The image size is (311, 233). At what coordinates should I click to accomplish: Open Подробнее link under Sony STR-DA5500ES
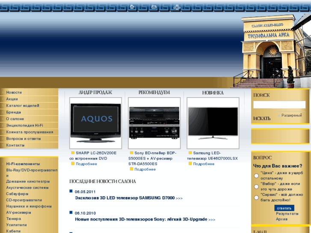pyautogui.click(x=145, y=169)
